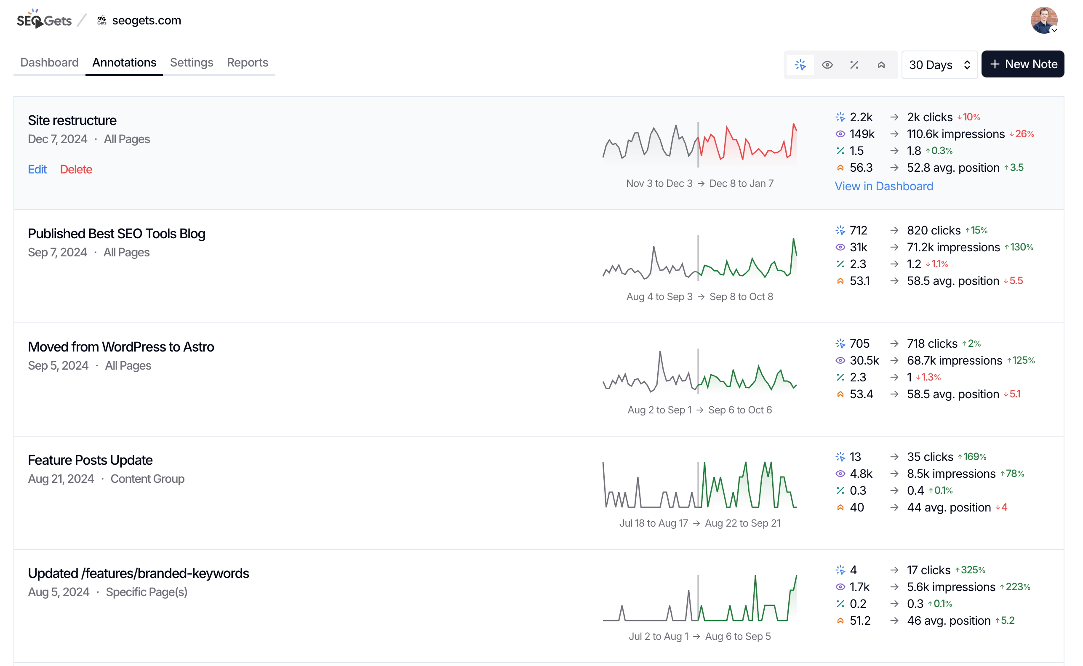
Task: Open View in Dashboard link
Action: point(883,186)
